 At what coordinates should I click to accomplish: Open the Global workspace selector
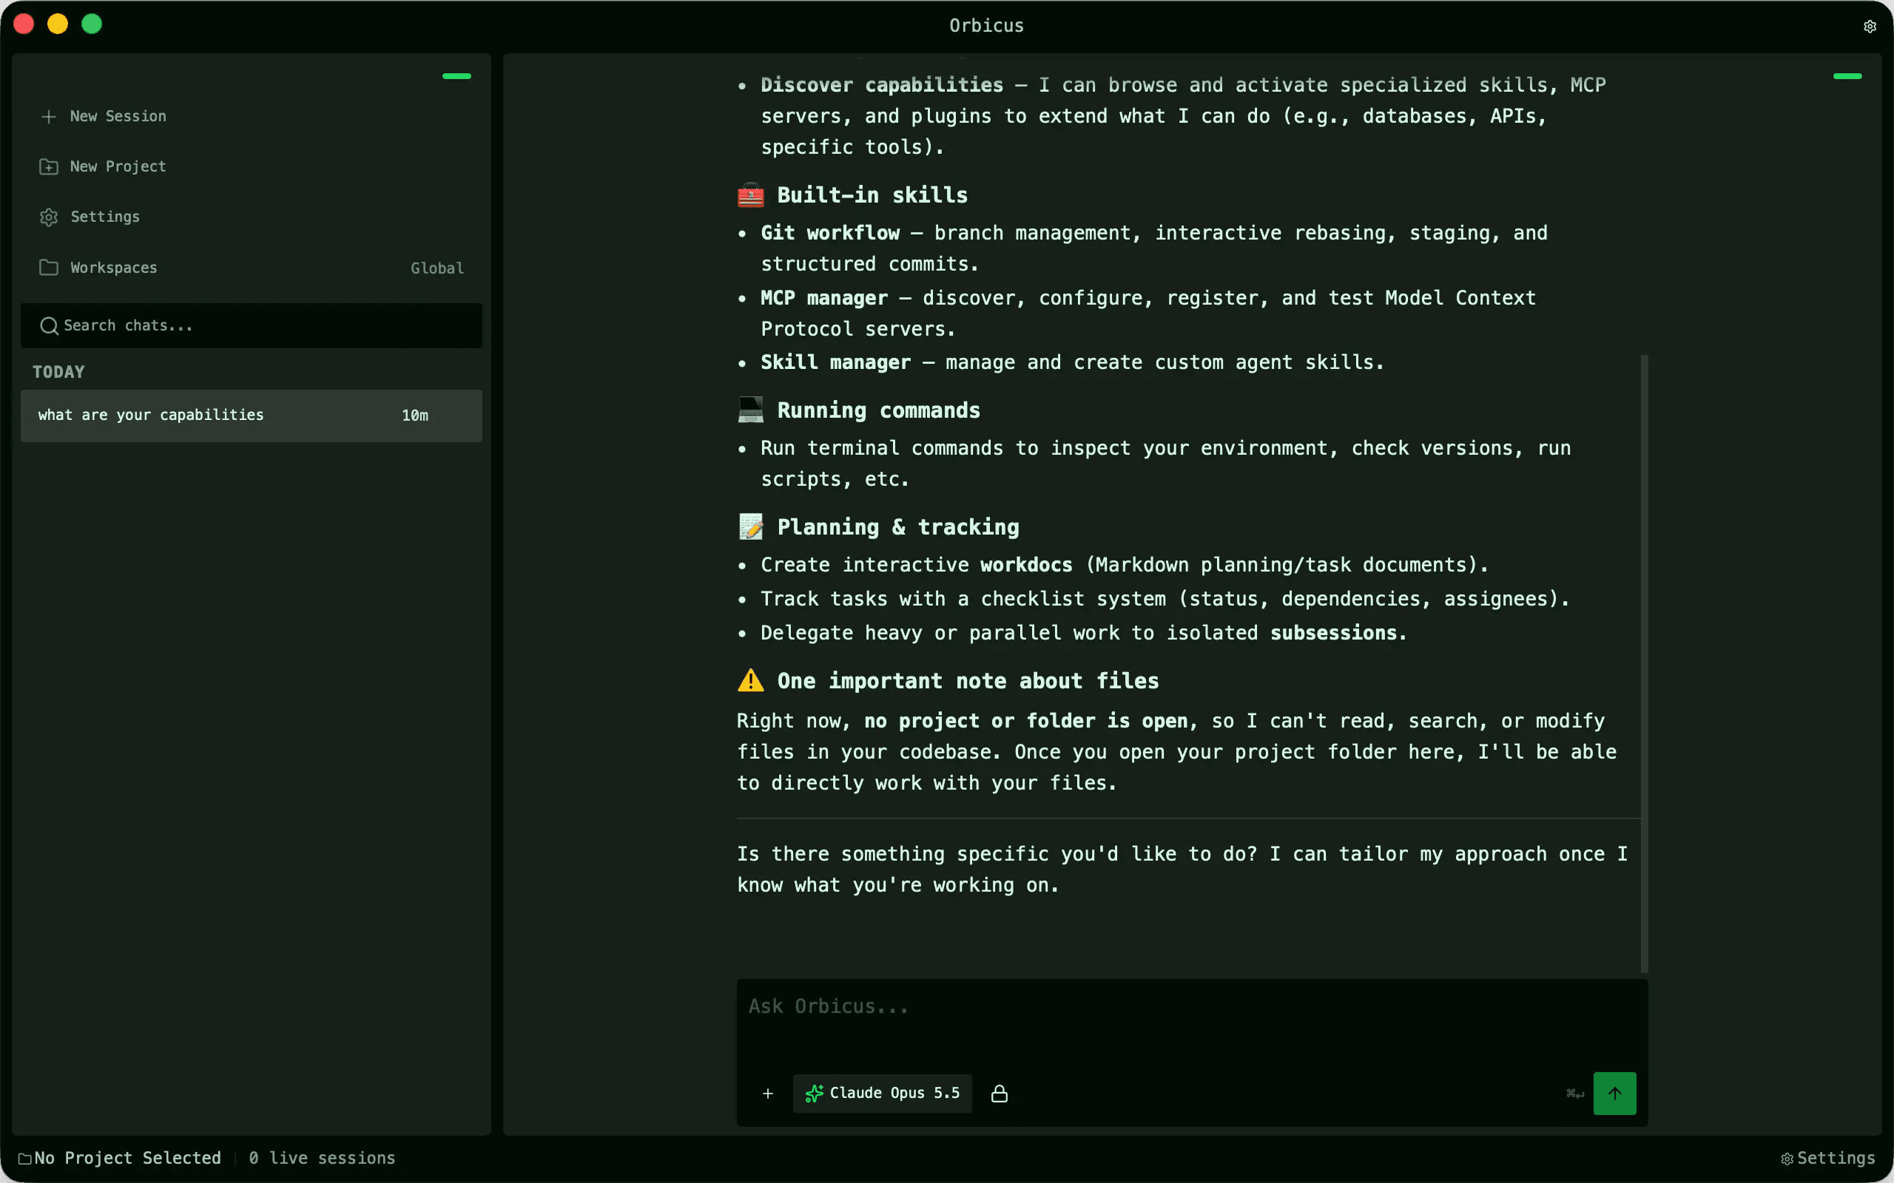437,268
